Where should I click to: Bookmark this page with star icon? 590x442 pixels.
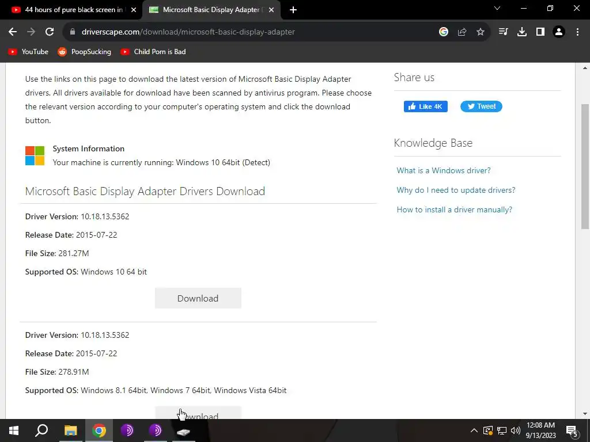pyautogui.click(x=481, y=32)
